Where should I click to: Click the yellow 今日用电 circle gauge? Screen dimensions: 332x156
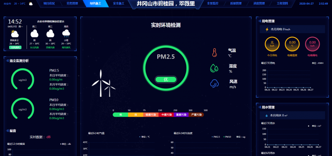(272, 44)
